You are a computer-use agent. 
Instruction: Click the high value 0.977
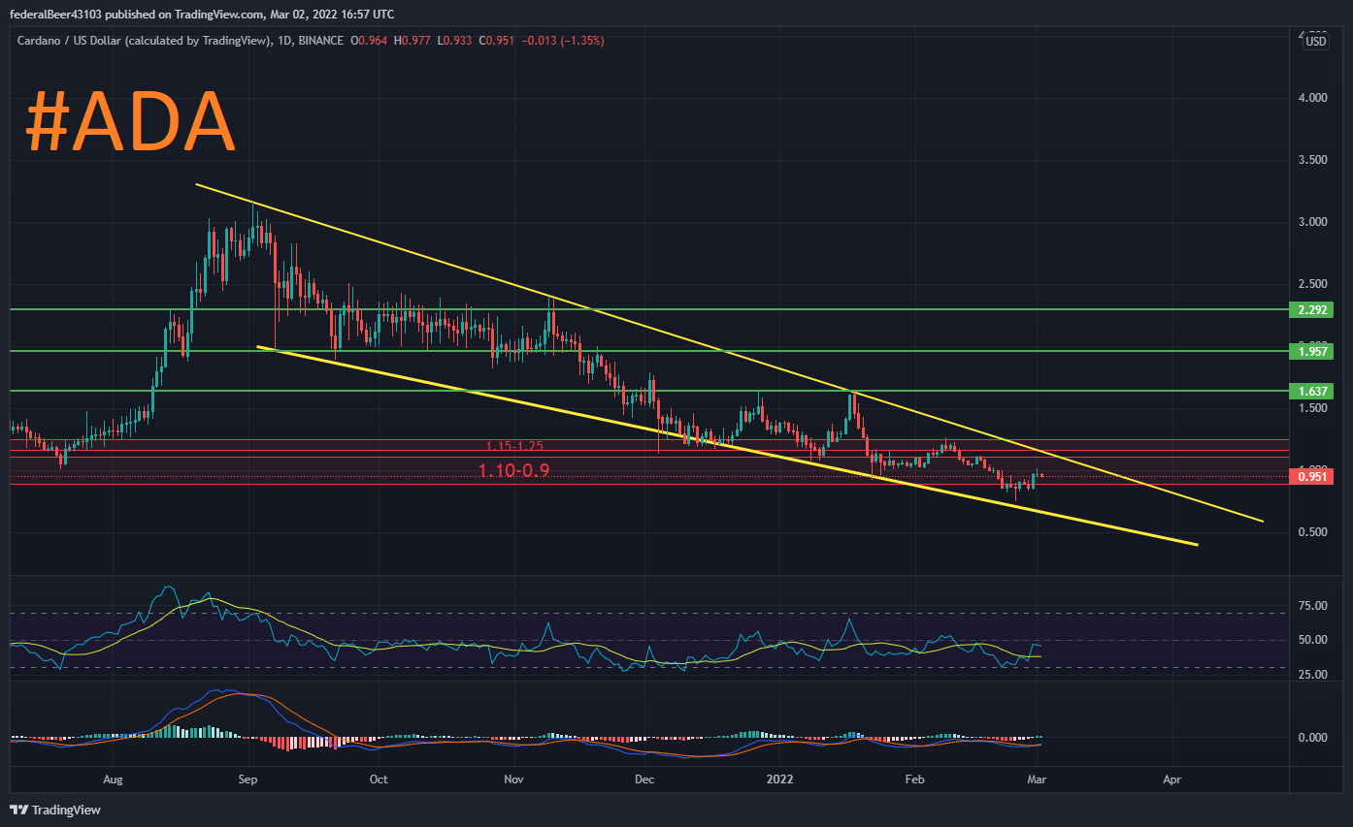pos(414,41)
